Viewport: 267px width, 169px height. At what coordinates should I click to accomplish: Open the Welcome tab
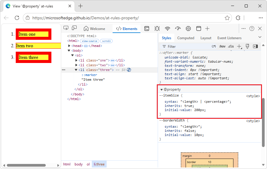94,29
